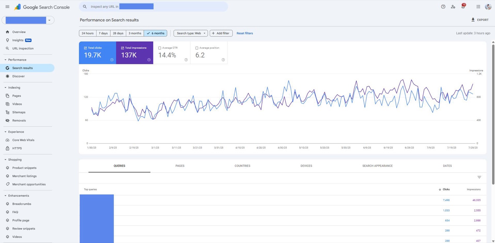Click the Inspect any URL search field
Image resolution: width=495 pixels, height=243 pixels.
point(153,7)
